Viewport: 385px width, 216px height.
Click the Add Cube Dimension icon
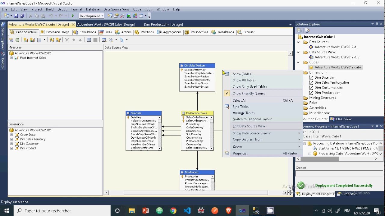(x=52, y=40)
